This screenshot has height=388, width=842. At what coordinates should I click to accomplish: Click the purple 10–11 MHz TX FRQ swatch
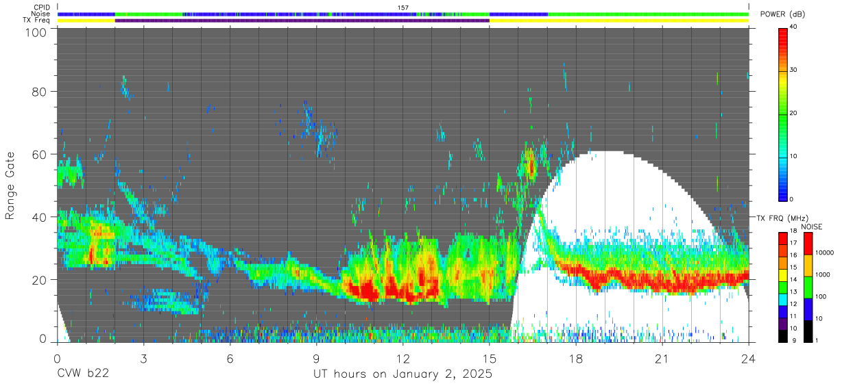pos(782,322)
